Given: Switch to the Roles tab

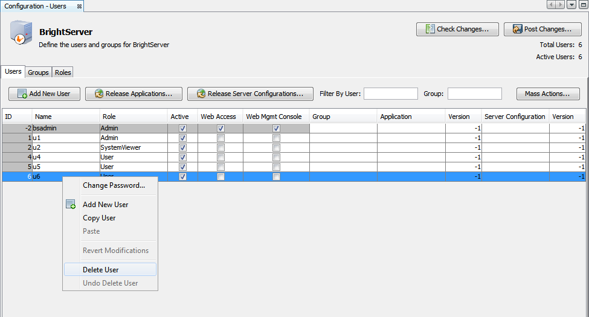Looking at the screenshot, I should pyautogui.click(x=63, y=72).
